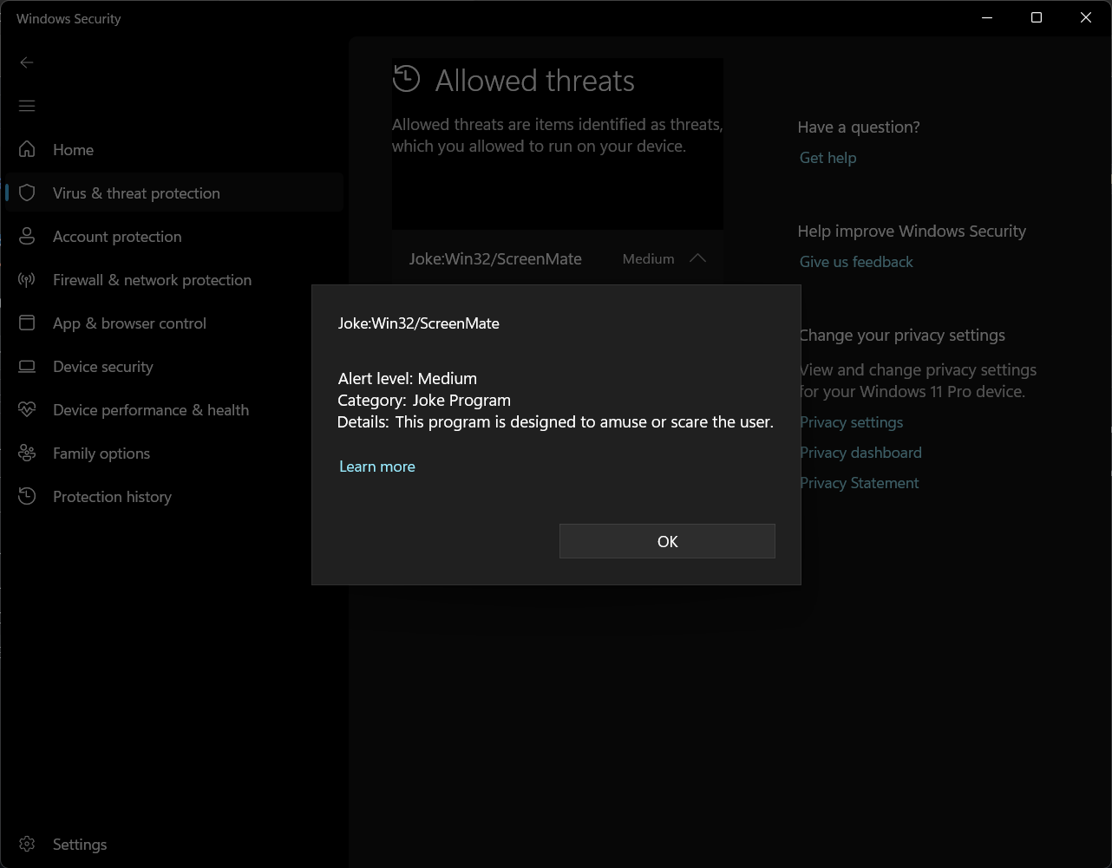
Task: Minimize the Windows Security window
Action: tap(987, 17)
